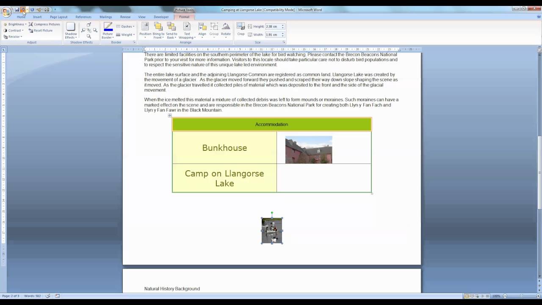
Task: Open the Group objects menu
Action: point(214,30)
